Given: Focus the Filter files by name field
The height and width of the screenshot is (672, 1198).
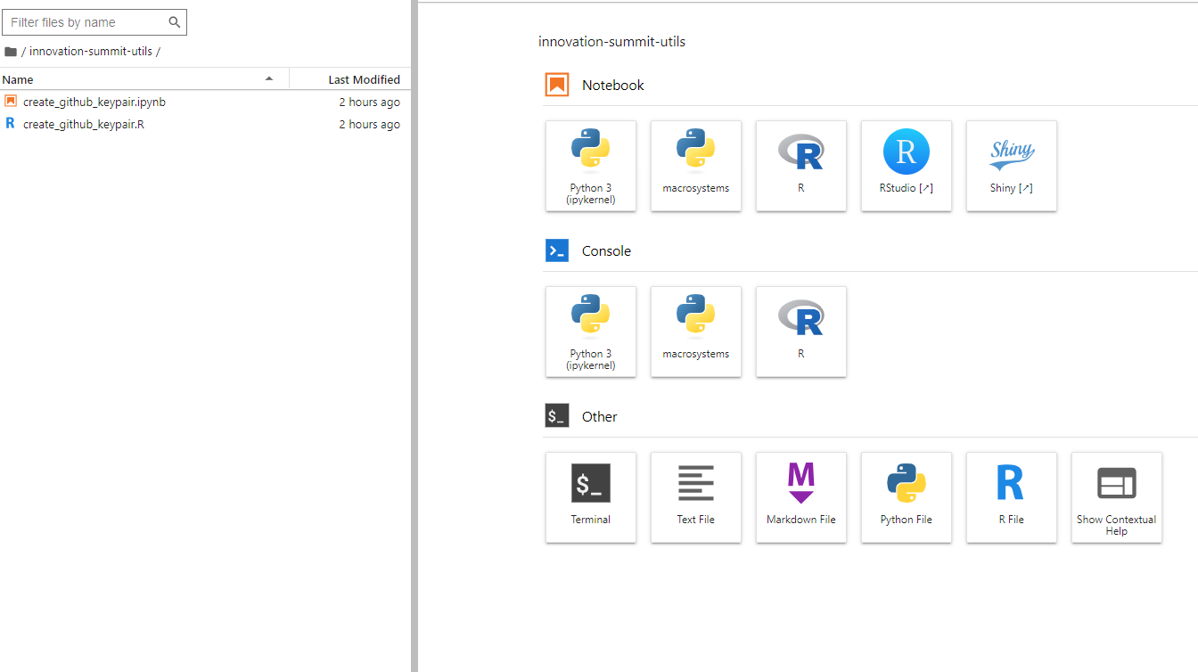Looking at the screenshot, I should coord(94,22).
